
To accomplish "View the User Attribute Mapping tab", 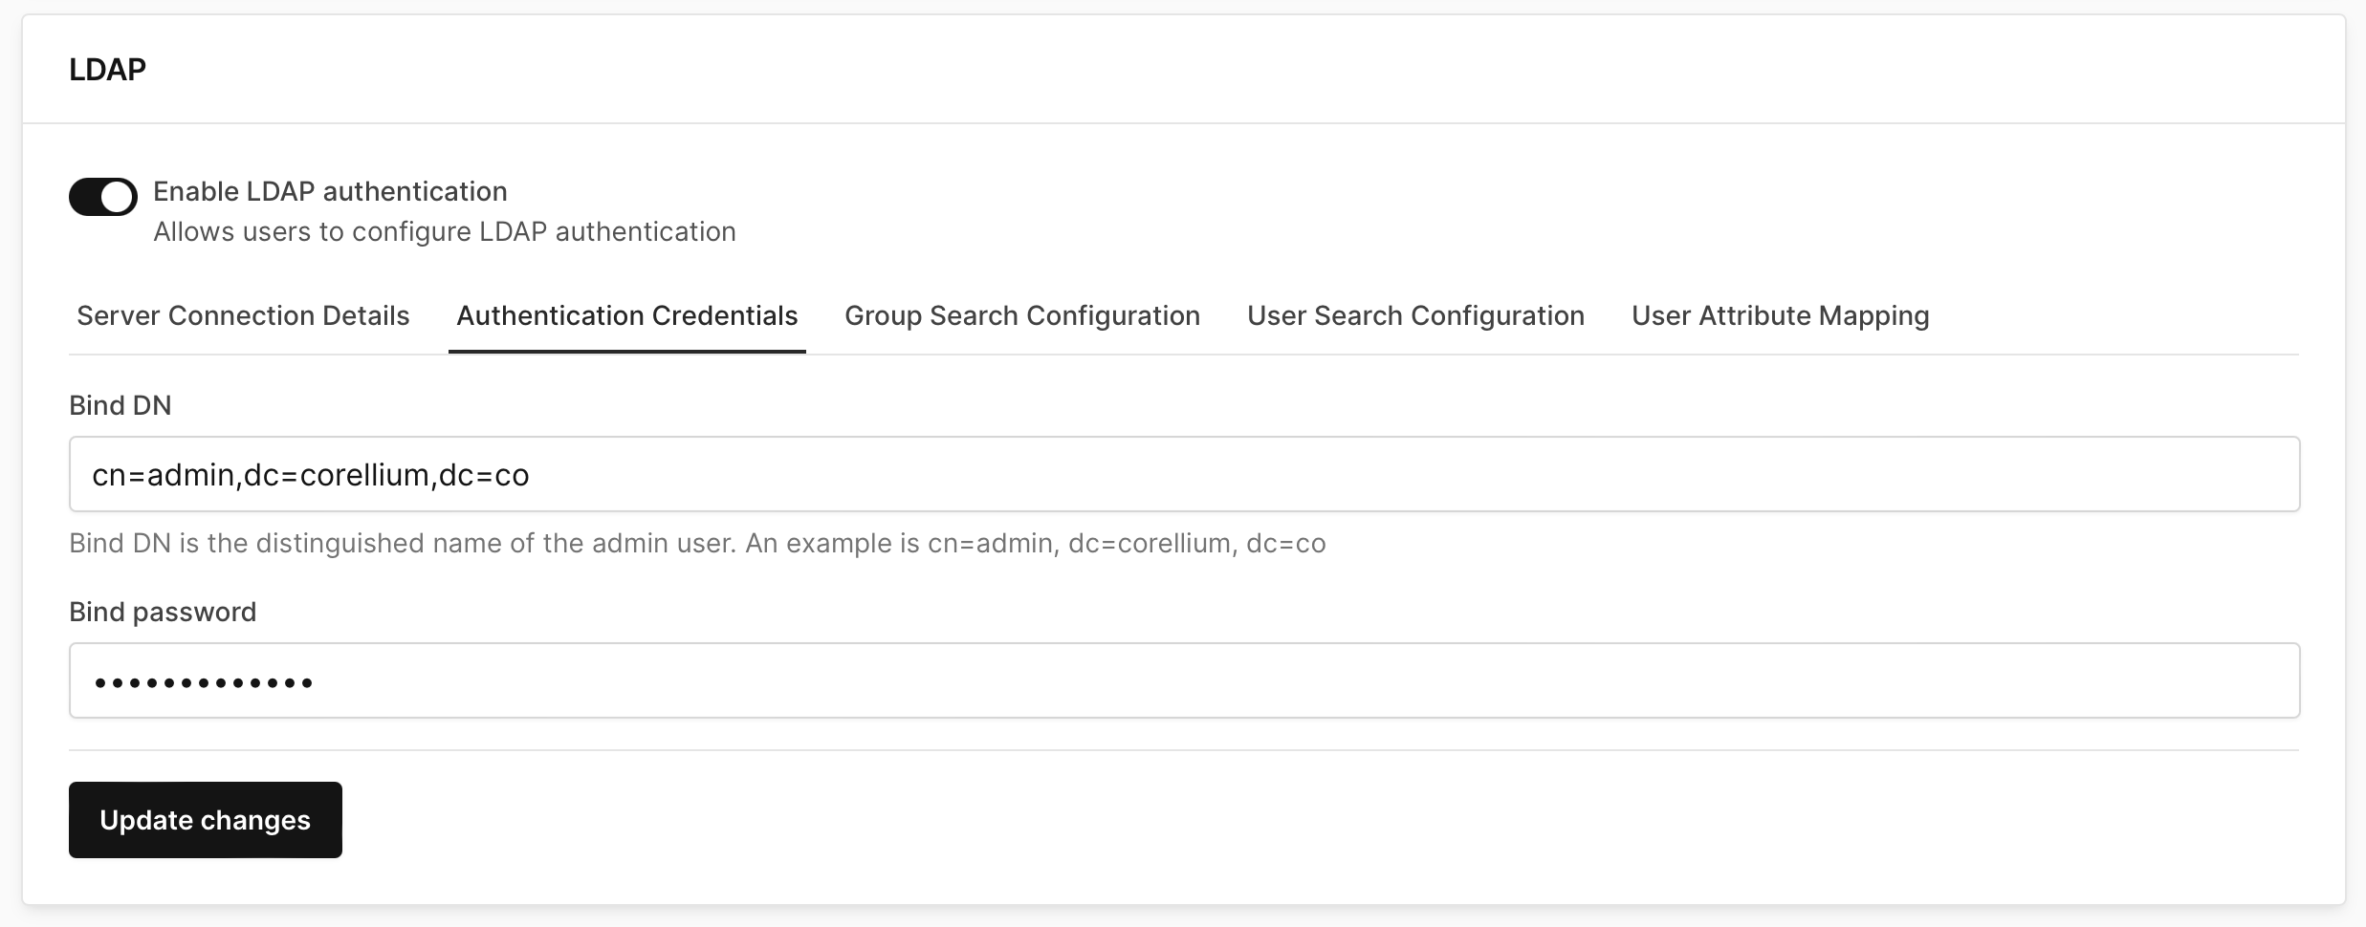I will point(1780,315).
